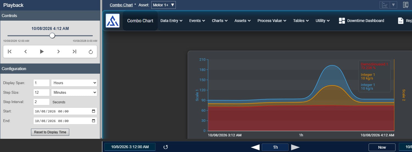Open the Downtime Dashboard

(x=361, y=21)
